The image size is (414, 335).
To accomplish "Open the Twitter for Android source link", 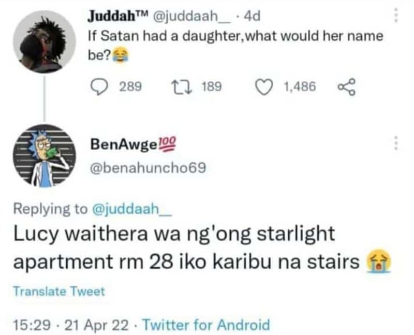I will coord(205,325).
